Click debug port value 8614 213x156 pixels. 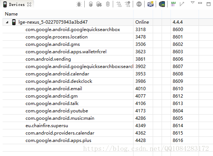(x=178, y=126)
